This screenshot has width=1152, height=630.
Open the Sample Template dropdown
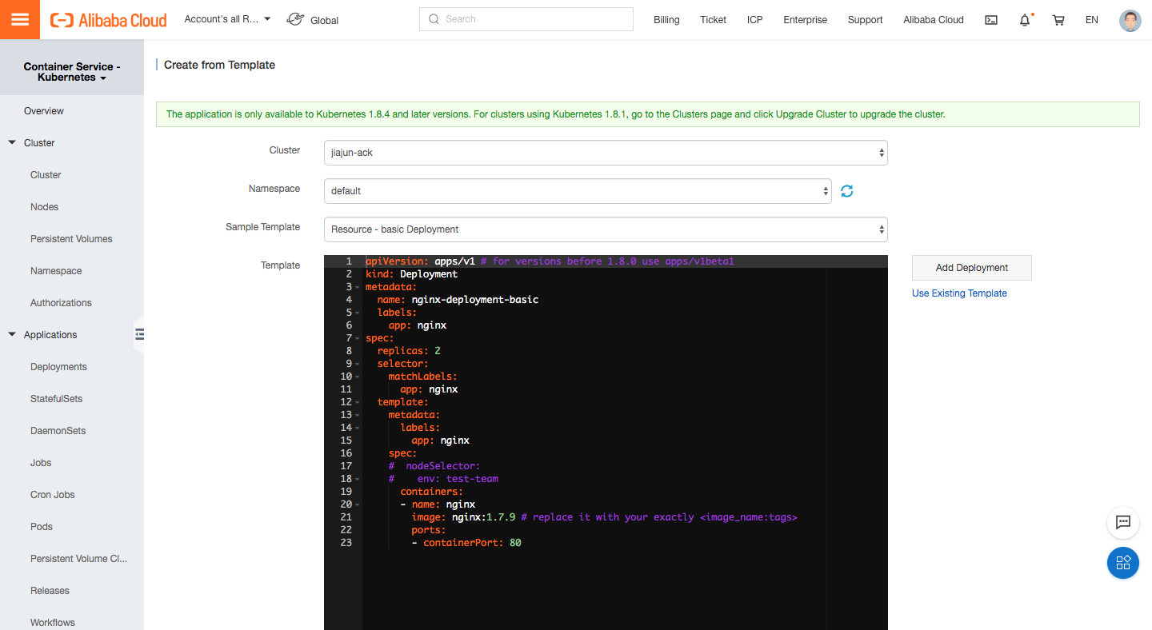(606, 229)
